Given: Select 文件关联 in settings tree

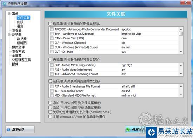Looking at the screenshot, I should point(23,18).
